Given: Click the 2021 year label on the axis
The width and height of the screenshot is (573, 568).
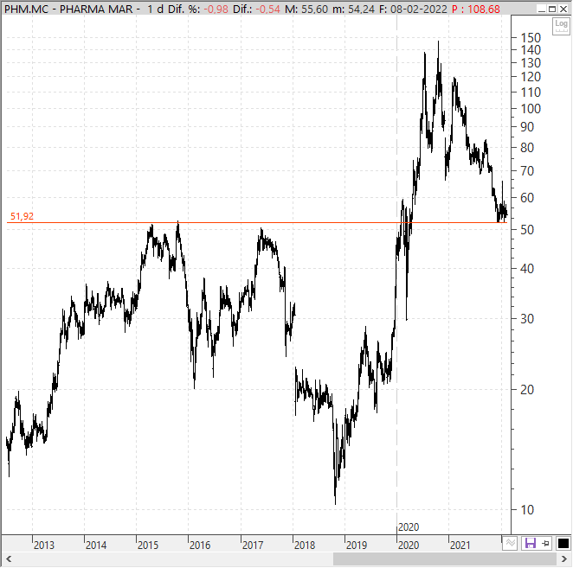Looking at the screenshot, I should [460, 546].
